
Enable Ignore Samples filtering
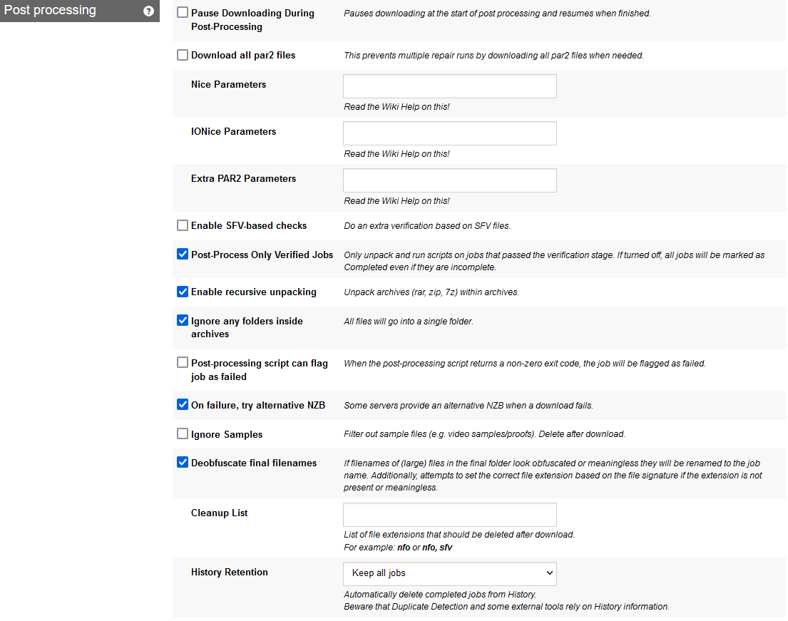click(183, 433)
